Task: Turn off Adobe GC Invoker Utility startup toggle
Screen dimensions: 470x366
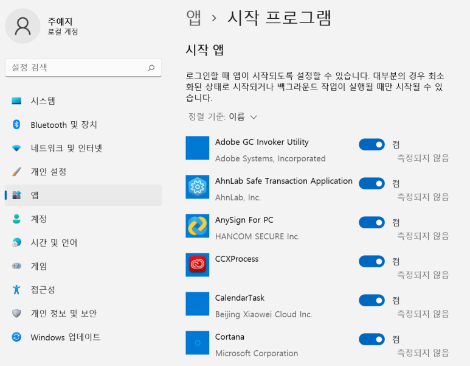Action: (372, 144)
